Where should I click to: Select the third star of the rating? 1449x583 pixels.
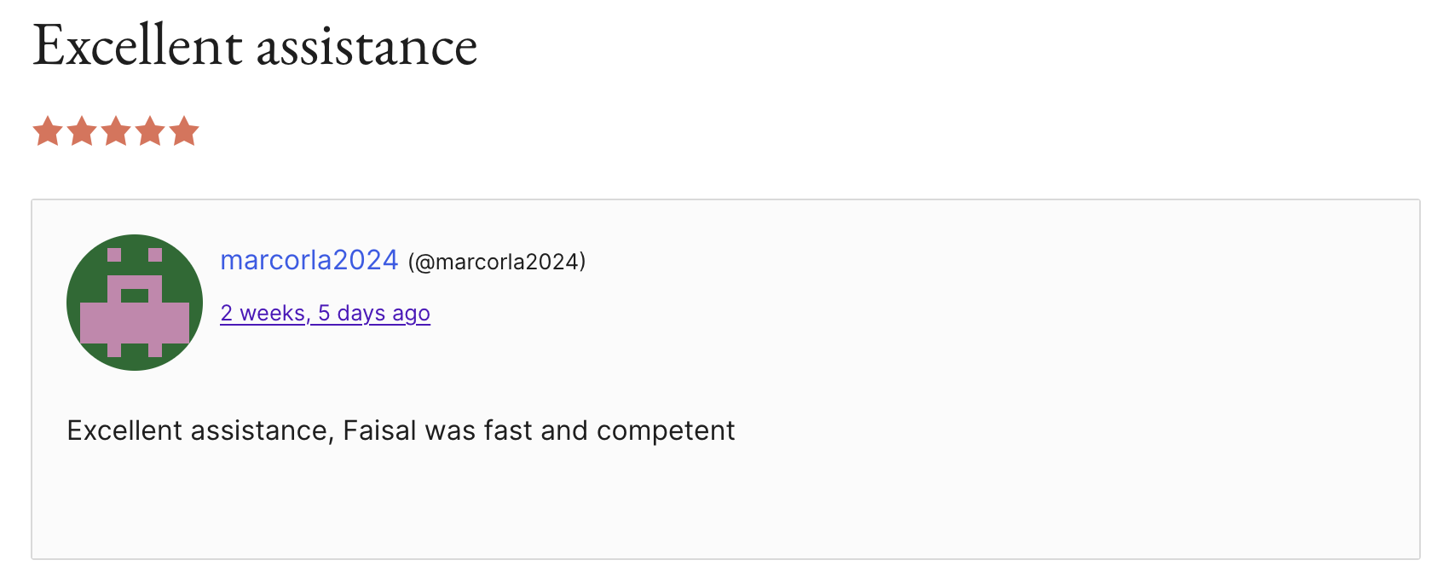pos(116,132)
